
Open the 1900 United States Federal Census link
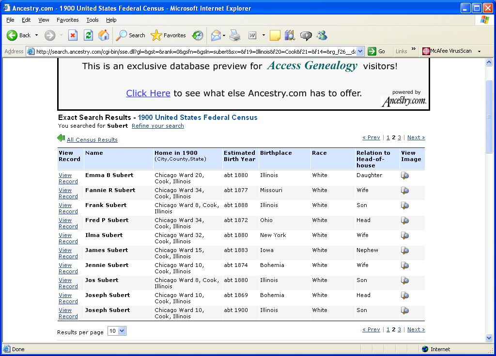[x=198, y=118]
